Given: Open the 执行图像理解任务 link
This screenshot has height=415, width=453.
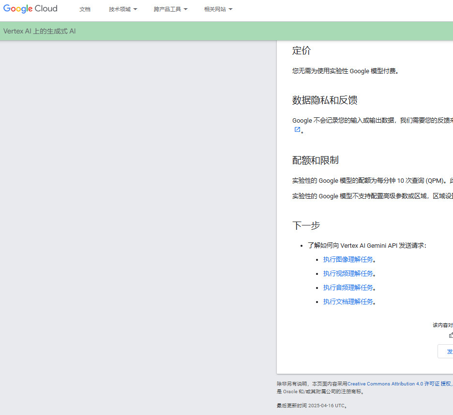Looking at the screenshot, I should click(x=348, y=259).
